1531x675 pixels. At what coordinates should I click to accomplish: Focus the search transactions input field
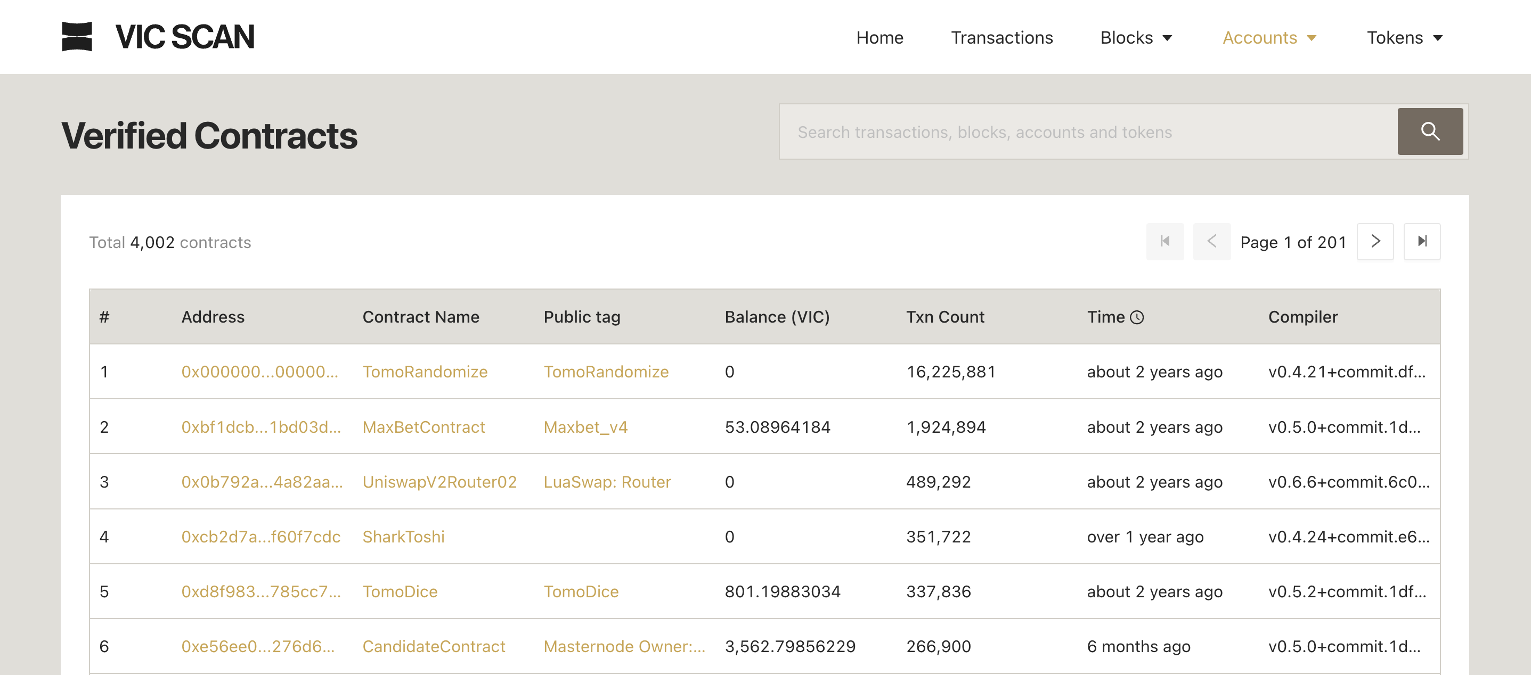1088,132
